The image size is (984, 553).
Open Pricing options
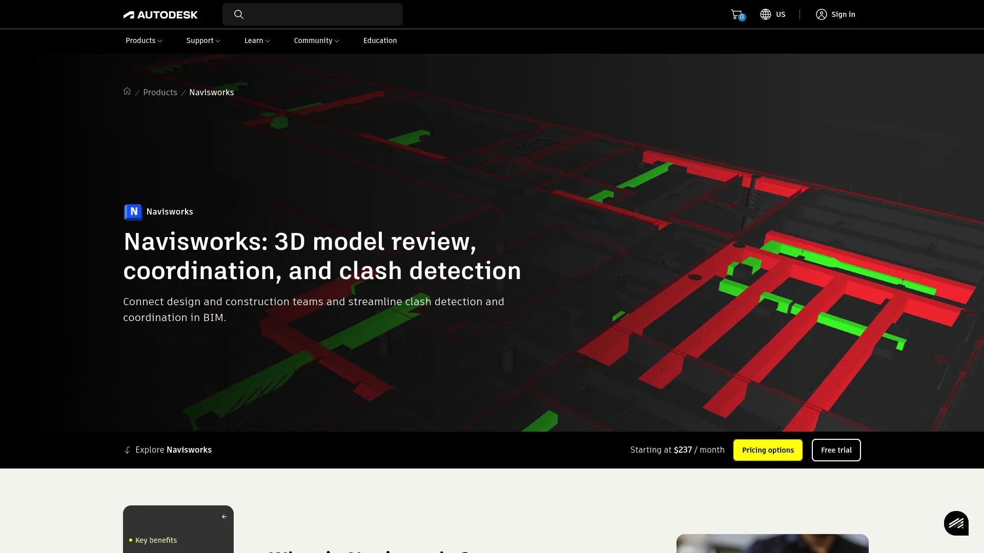pyautogui.click(x=768, y=450)
